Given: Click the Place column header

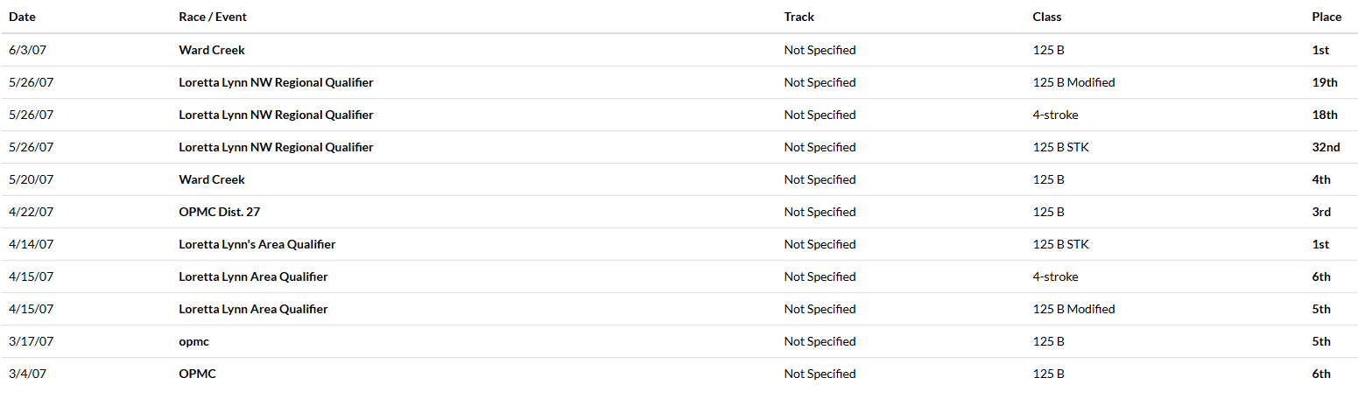Looking at the screenshot, I should point(1326,17).
